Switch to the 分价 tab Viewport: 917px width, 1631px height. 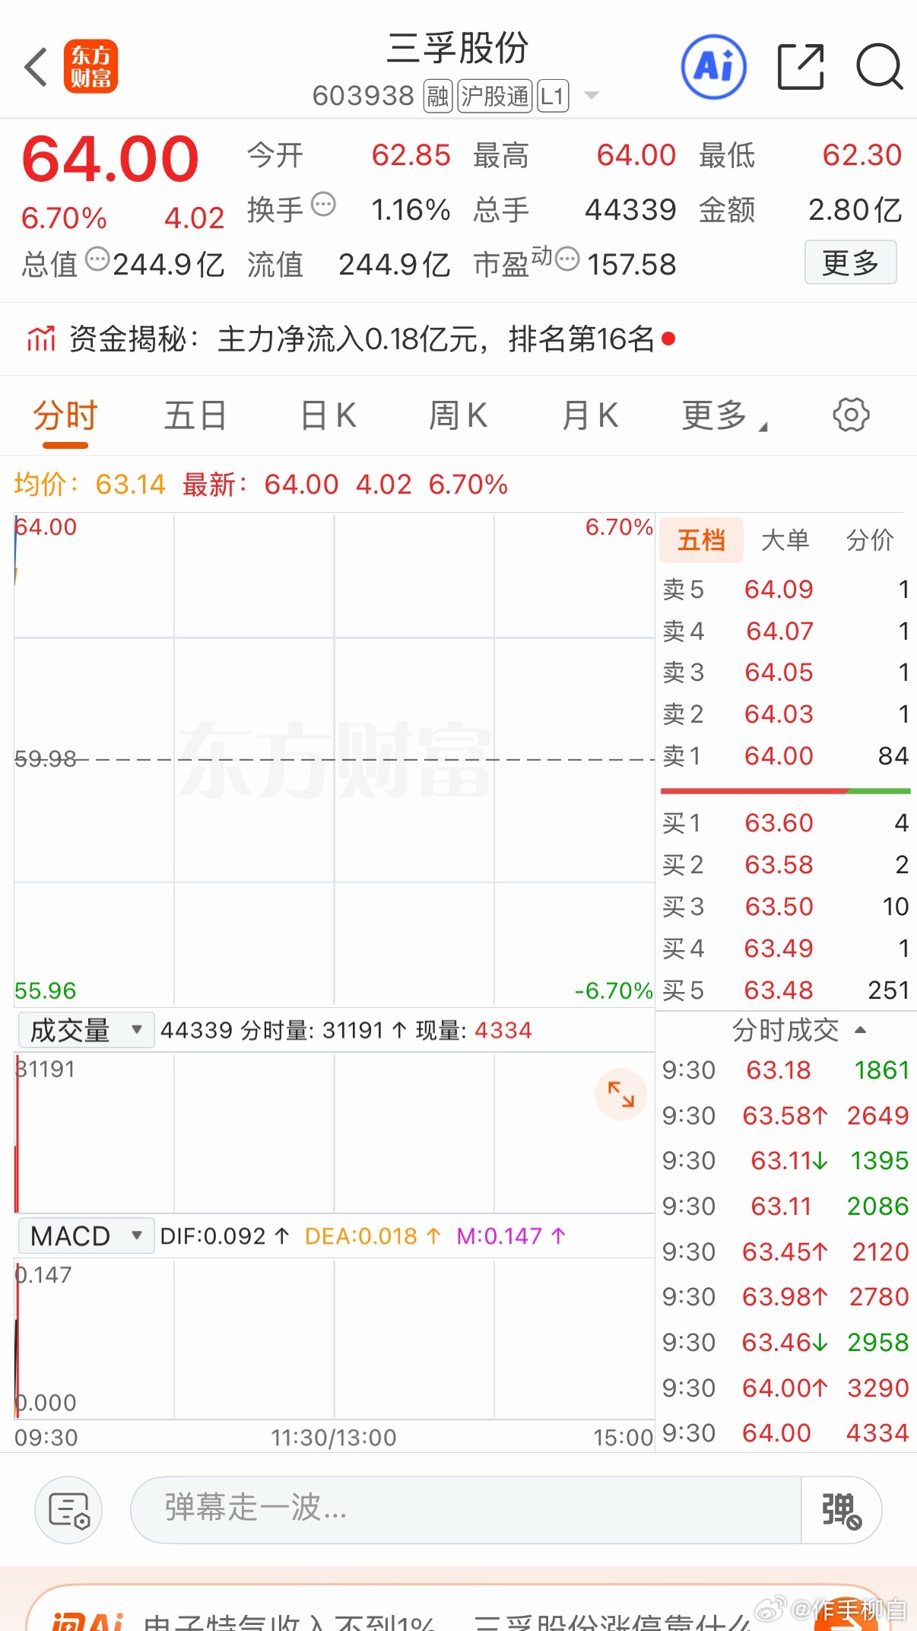pyautogui.click(x=870, y=540)
